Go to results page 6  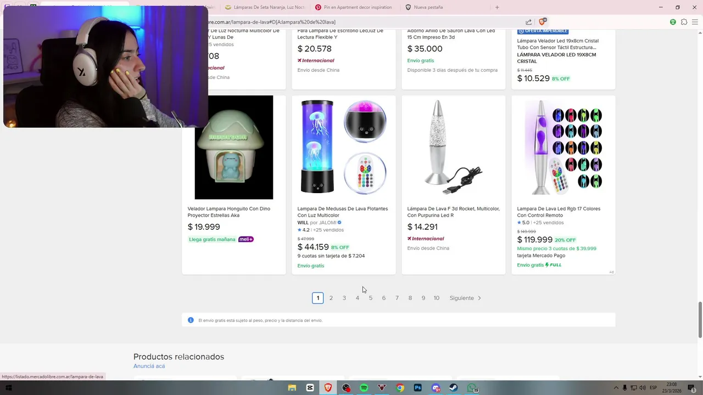click(x=384, y=298)
